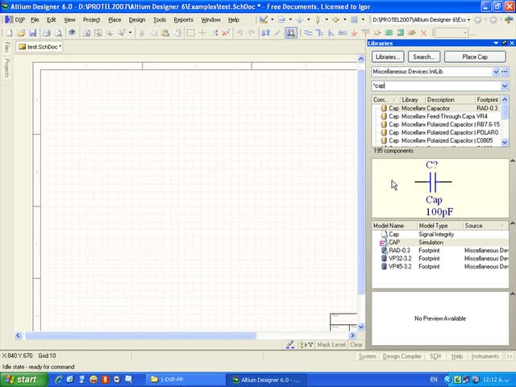Click the Cut scissors icon
The image size is (516, 387).
coord(143,33)
